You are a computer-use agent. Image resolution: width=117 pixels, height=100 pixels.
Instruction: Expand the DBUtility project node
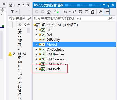(x=36, y=40)
